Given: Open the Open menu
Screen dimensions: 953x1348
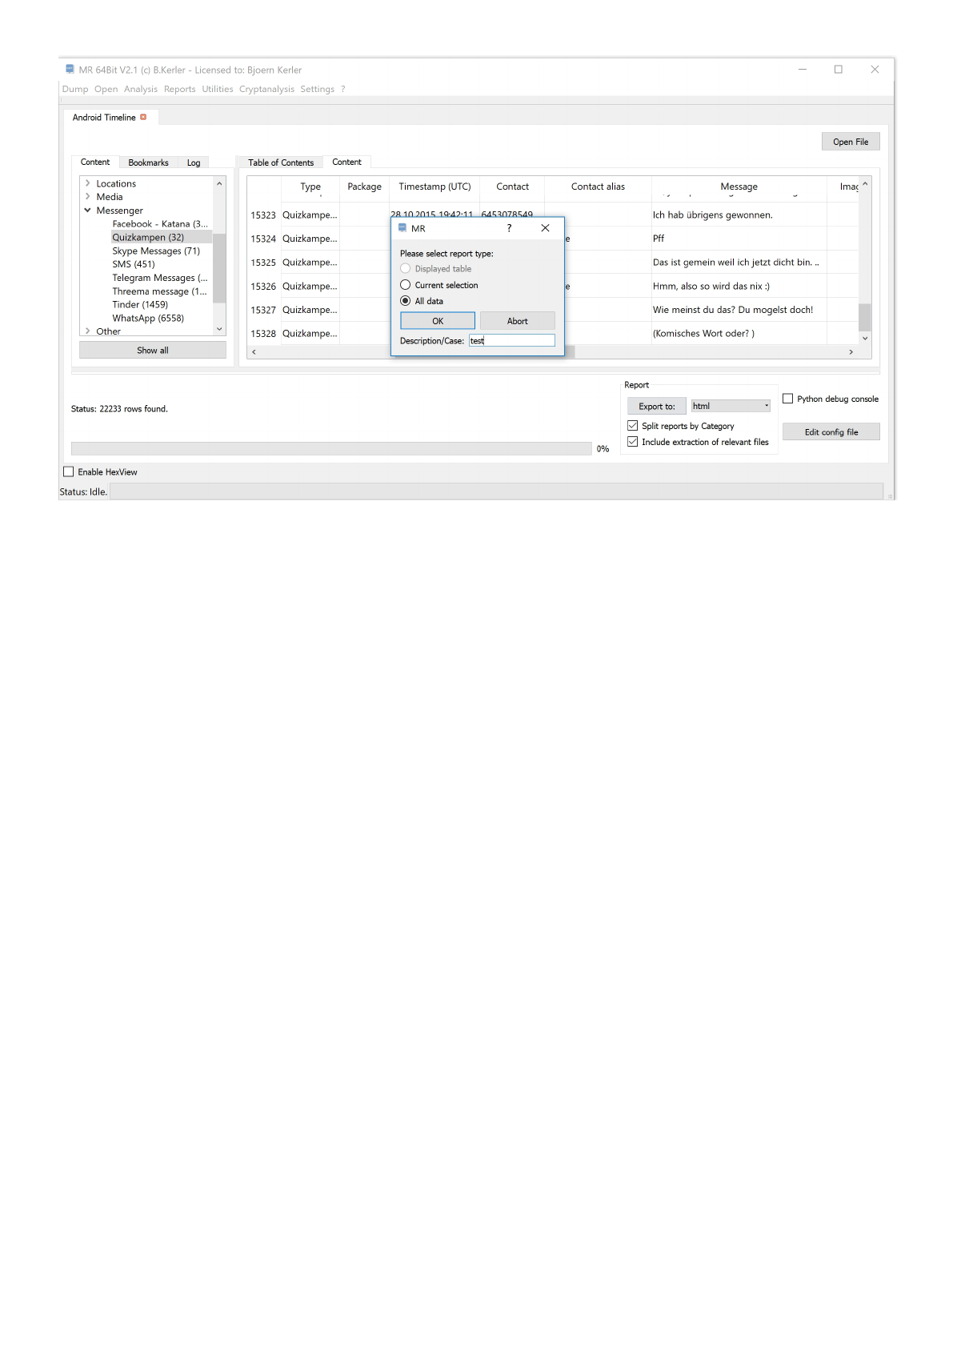Looking at the screenshot, I should (106, 89).
